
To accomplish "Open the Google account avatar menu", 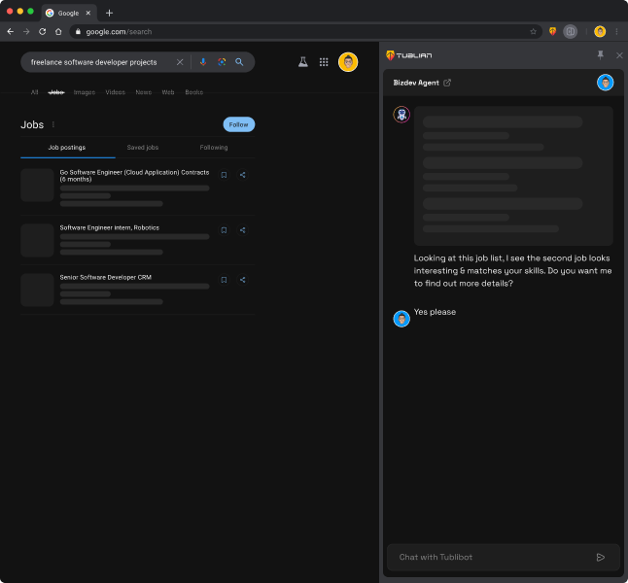I will pyautogui.click(x=348, y=62).
